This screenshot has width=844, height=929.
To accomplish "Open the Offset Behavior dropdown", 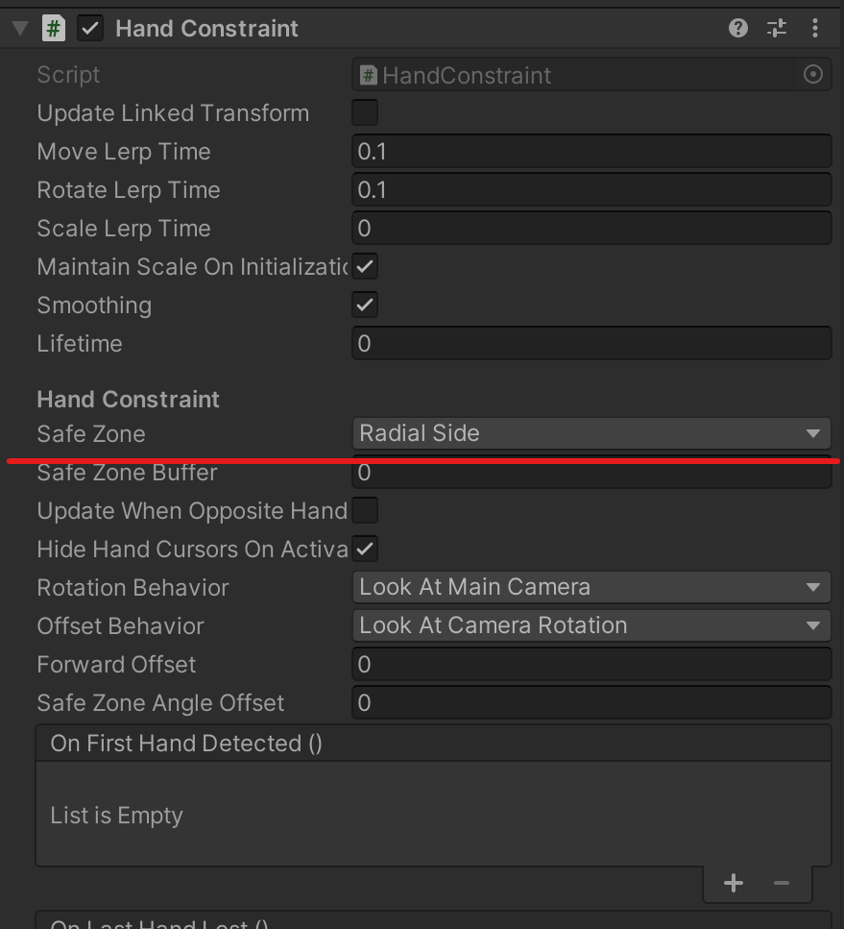I will 591,625.
